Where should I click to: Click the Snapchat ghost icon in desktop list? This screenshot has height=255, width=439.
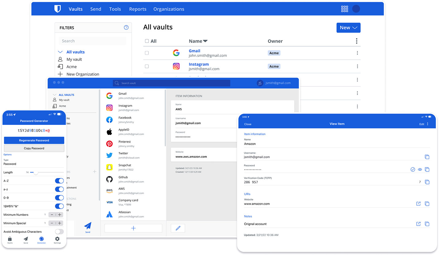[x=109, y=167]
